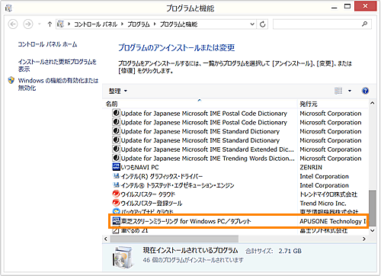Open help with the question mark icon
This screenshot has height=276, width=381.
[x=365, y=91]
